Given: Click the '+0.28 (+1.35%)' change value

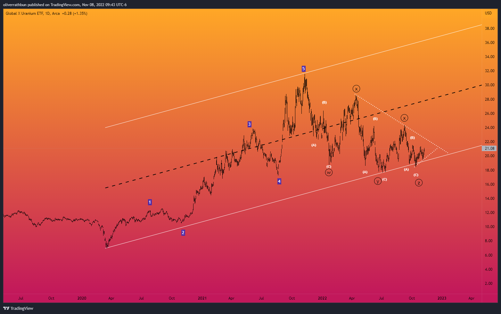Looking at the screenshot, I should point(75,13).
